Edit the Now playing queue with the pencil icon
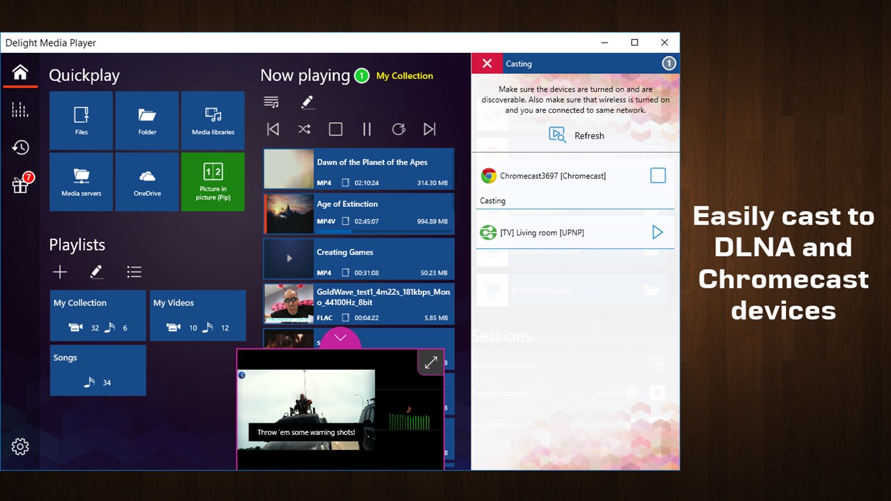 pos(307,101)
